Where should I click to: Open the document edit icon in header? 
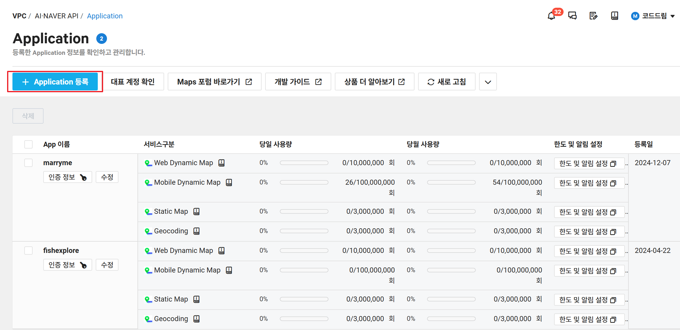593,16
